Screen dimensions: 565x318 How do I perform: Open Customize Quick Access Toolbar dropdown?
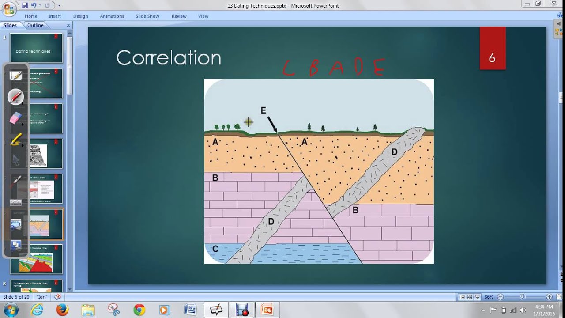click(x=60, y=5)
